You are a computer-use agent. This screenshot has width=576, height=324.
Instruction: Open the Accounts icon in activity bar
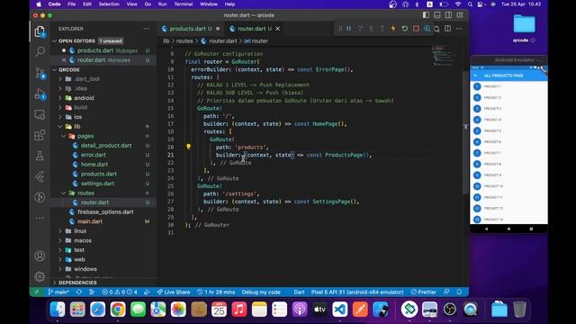coord(40,256)
